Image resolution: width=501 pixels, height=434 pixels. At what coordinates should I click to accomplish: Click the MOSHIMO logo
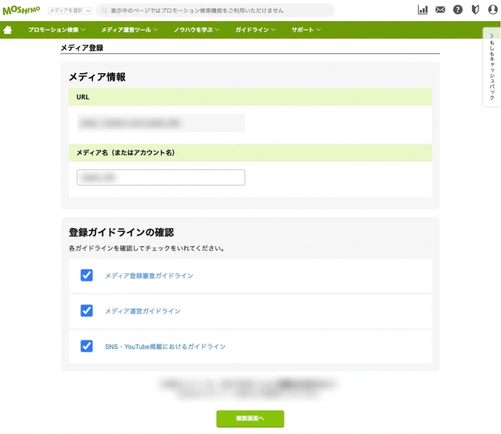pyautogui.click(x=21, y=10)
